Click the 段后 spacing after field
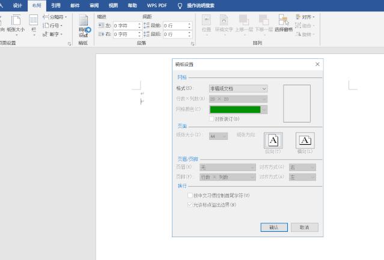Image resolution: width=384 pixels, height=260 pixels. tap(175, 34)
